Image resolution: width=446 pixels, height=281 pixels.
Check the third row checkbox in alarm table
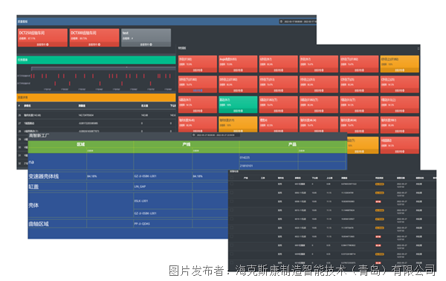232,201
